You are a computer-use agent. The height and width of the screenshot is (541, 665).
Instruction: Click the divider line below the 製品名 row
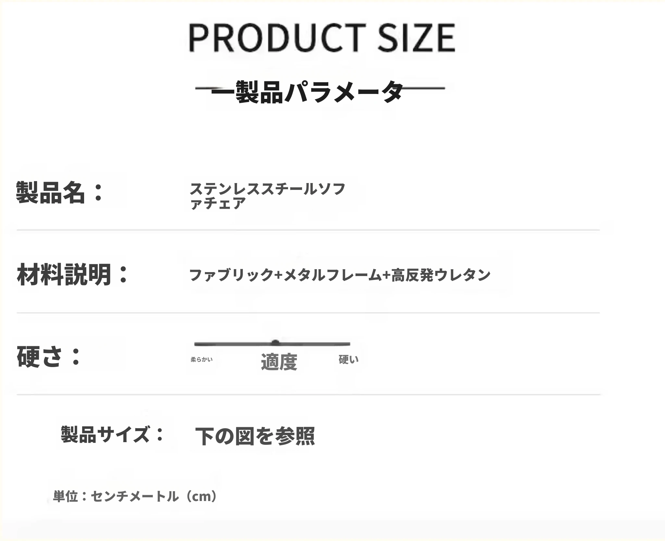(x=308, y=230)
